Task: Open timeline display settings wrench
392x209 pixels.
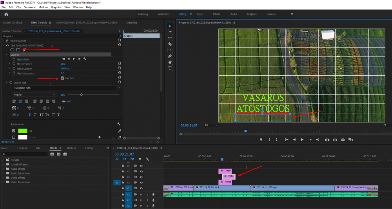Action: tap(147, 159)
